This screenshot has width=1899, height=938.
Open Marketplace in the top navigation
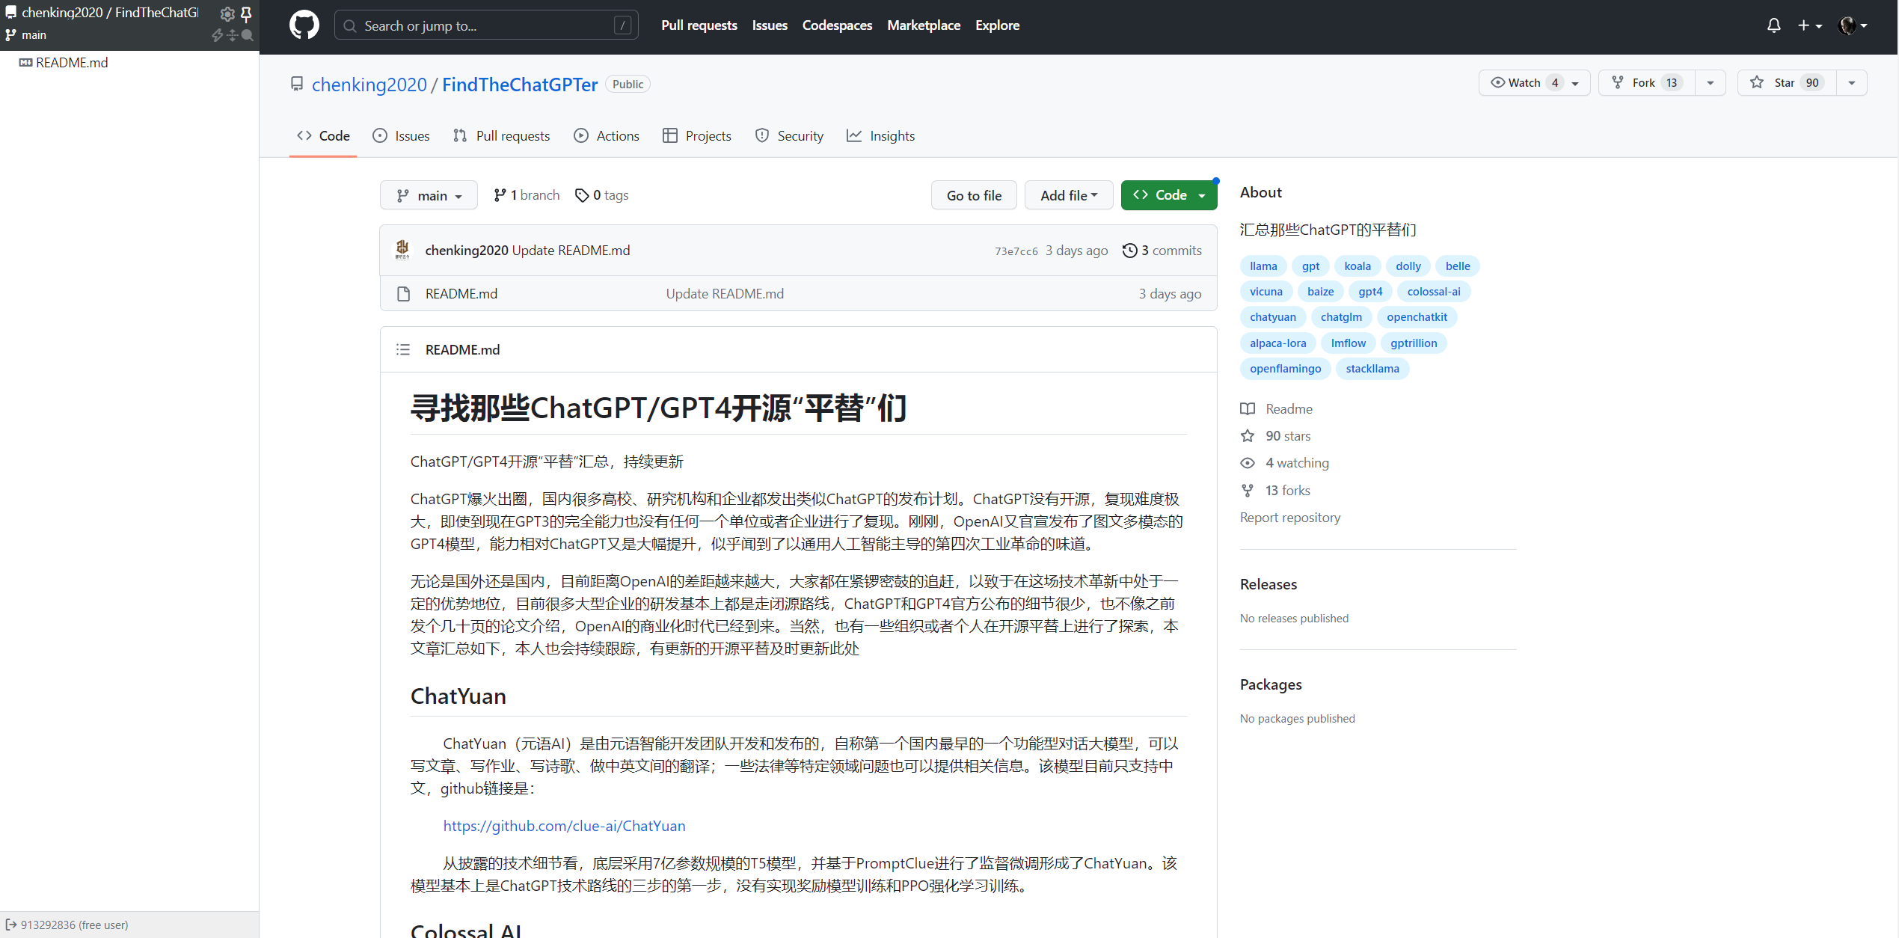pyautogui.click(x=924, y=25)
